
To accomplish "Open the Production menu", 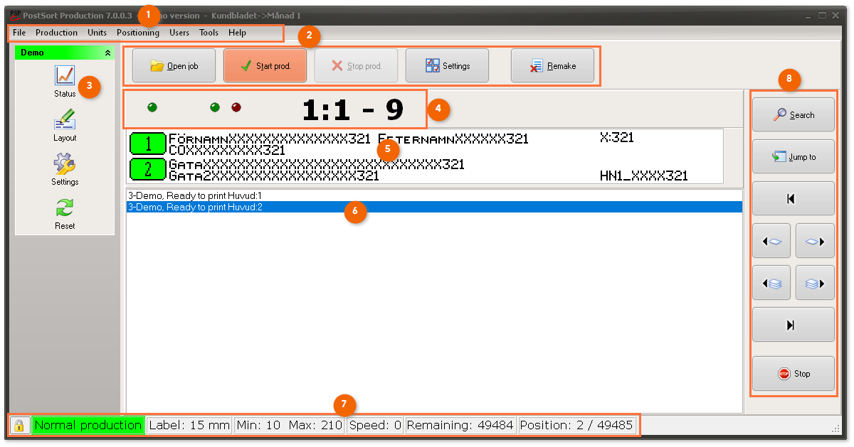I will click(x=56, y=33).
